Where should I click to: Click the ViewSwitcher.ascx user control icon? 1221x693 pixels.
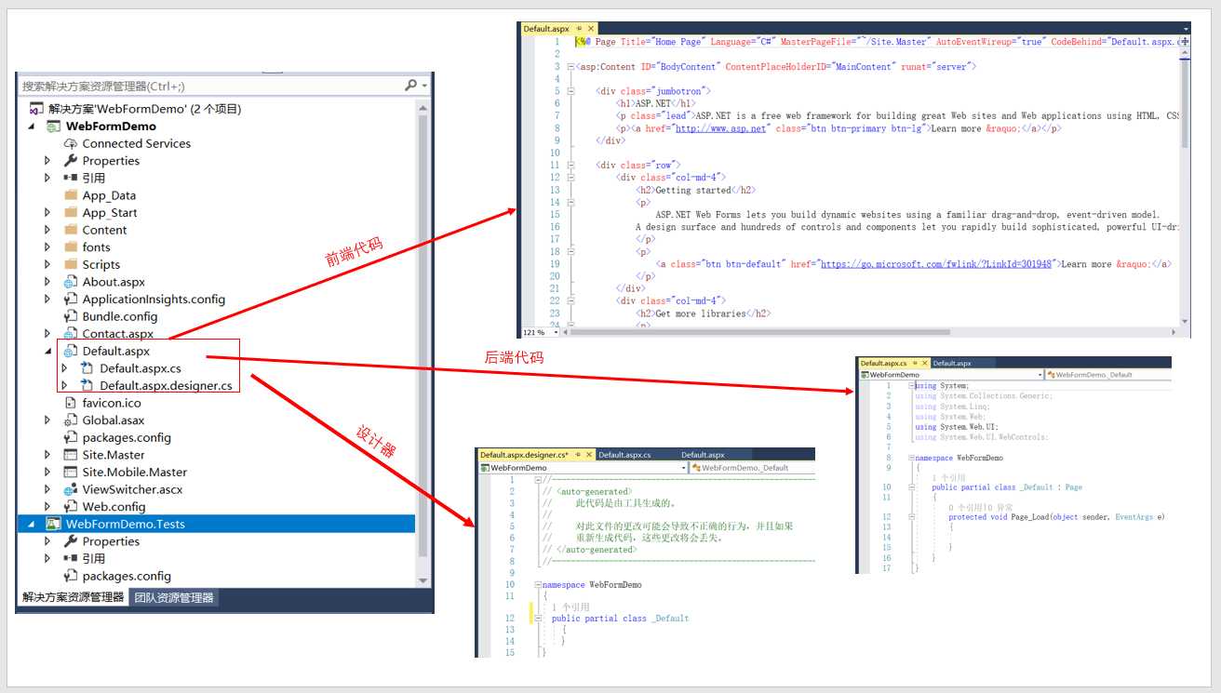click(71, 489)
